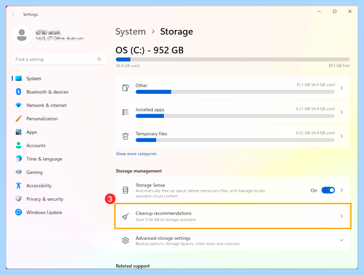Click Show more categories link
Screen dimensions: 364x275
(136, 154)
